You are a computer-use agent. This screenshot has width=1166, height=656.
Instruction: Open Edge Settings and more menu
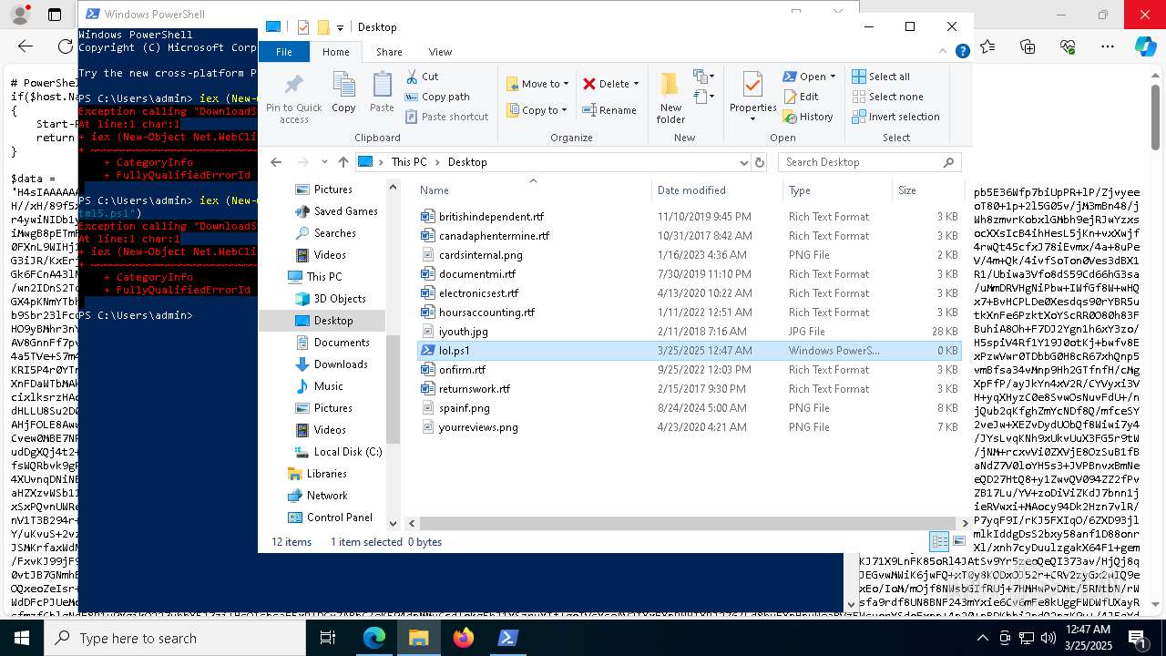(1108, 46)
